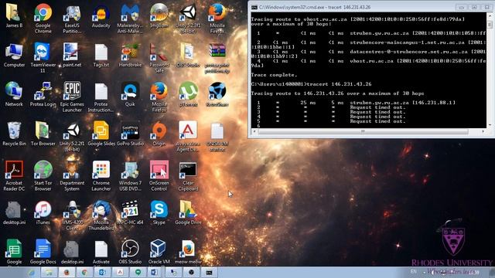Open the meow meow file icon
This screenshot has width=495, height=278.
click(188, 252)
